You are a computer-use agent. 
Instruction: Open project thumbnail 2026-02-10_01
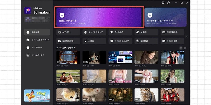[x=68, y=95]
